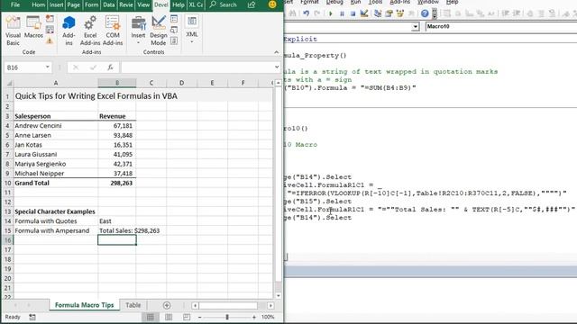Screen dimensions: 577x324
Task: Switch to Page Break Preview in status bar
Action: (187, 317)
